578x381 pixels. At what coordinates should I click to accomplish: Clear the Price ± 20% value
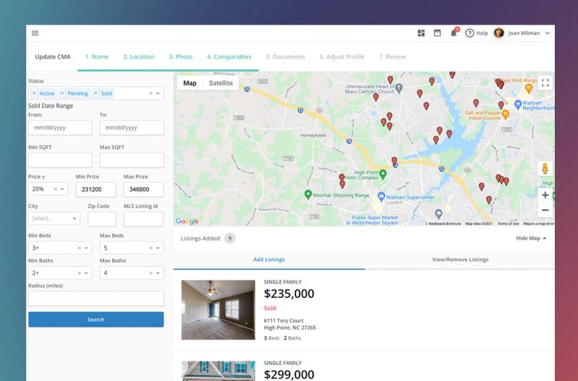point(56,189)
